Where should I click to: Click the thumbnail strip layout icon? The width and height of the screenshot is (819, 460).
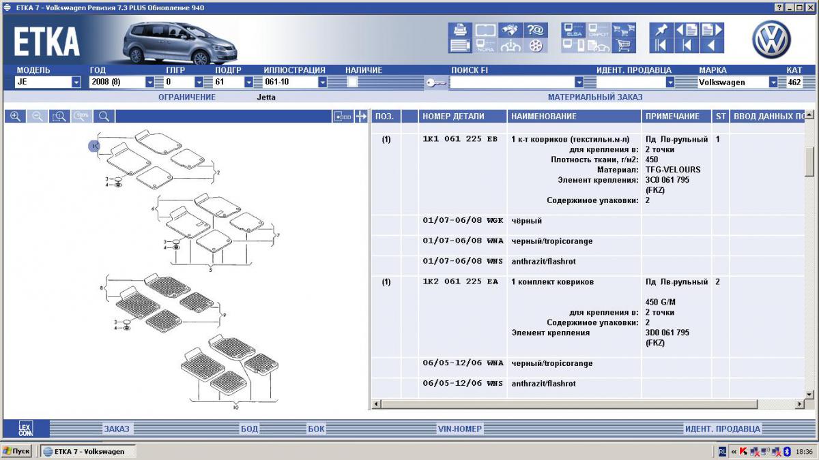343,117
